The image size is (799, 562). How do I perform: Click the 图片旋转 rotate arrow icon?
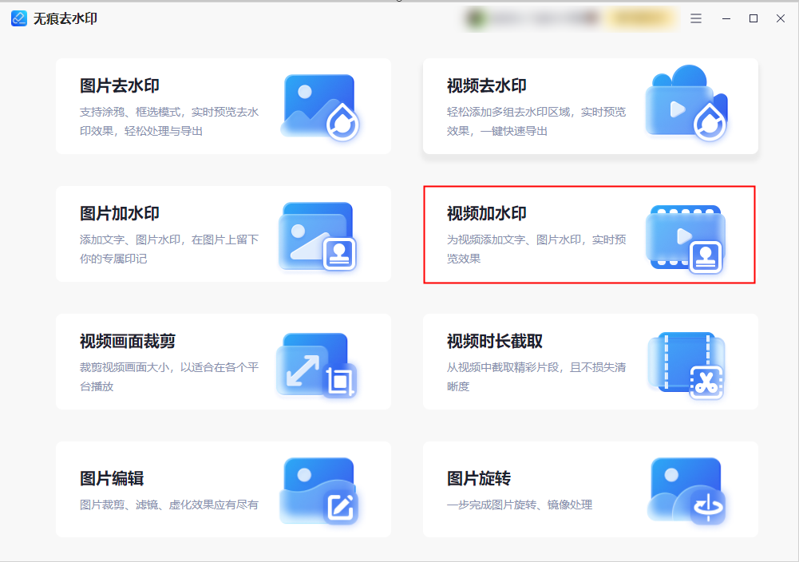(x=685, y=489)
